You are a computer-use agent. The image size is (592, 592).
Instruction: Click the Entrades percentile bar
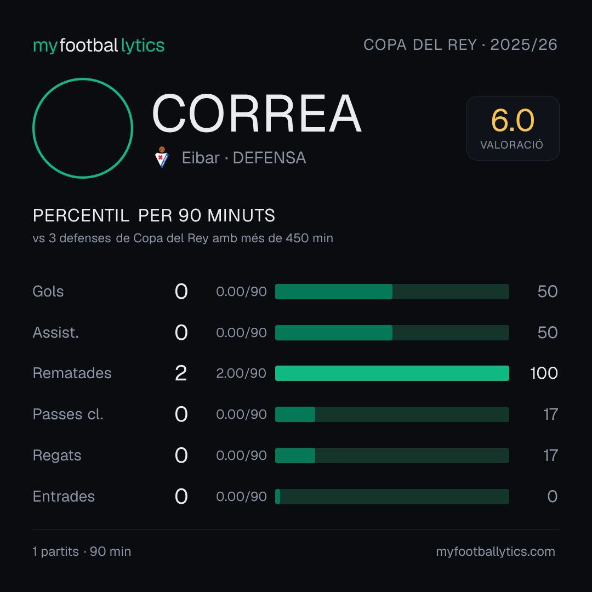point(392,497)
